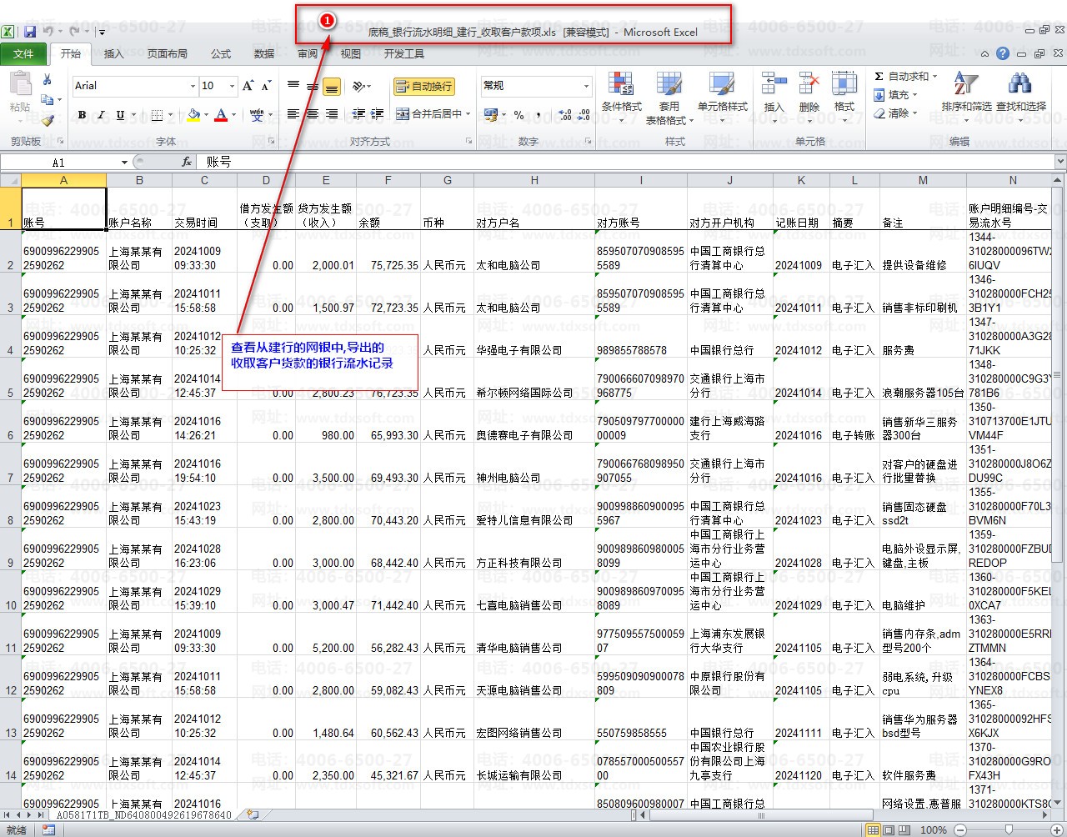Click Find and Select (查找和选择) binoculars
1067x837 pixels.
pos(1019,92)
